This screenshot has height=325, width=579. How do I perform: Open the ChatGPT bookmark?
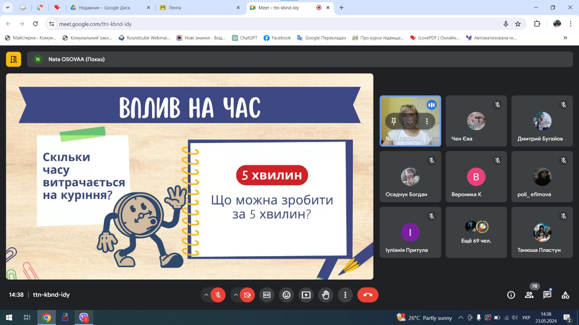pos(245,38)
